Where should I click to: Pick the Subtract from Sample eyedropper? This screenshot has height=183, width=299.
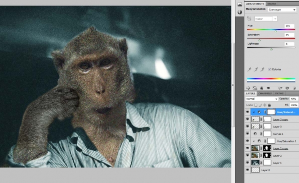point(262,69)
